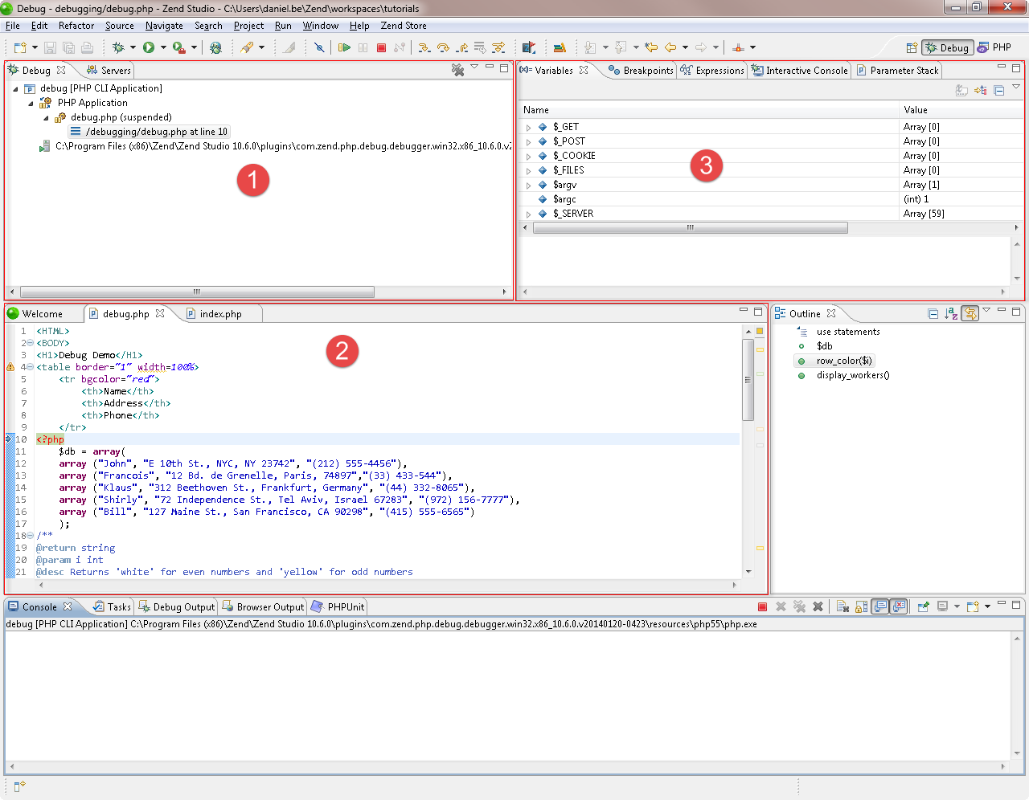The height and width of the screenshot is (800, 1029).
Task: Click the Resume debug toolbar icon
Action: coord(344,47)
